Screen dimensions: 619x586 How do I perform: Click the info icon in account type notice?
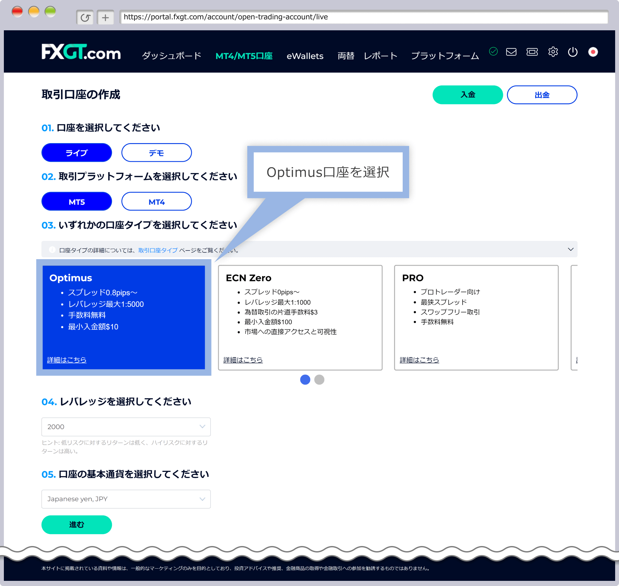click(52, 250)
